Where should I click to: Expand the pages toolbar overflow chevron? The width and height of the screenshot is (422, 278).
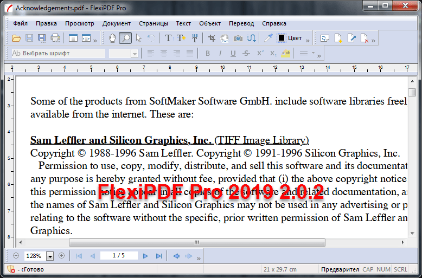point(373,41)
